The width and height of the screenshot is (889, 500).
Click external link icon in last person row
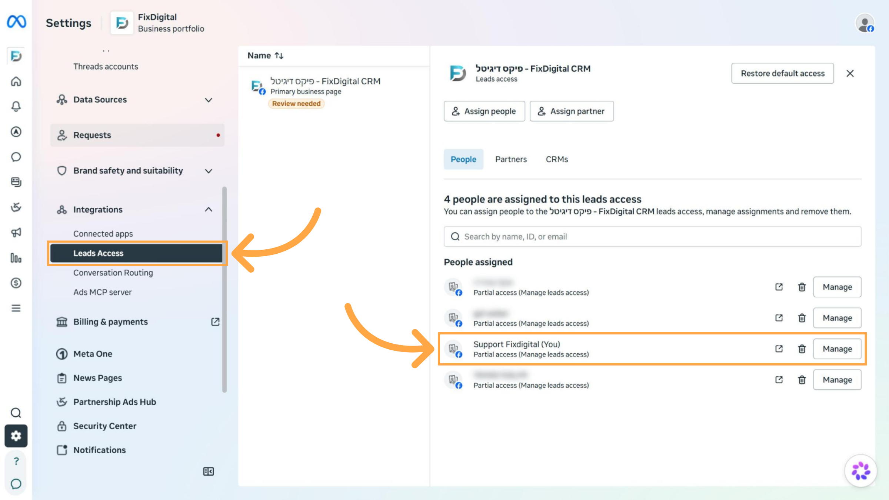[779, 380]
